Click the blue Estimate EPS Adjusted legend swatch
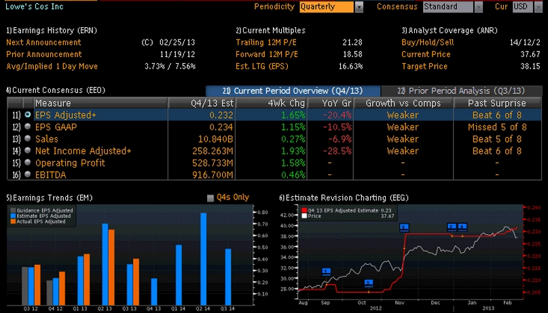Viewport: 548px width, 313px height. coord(13,216)
